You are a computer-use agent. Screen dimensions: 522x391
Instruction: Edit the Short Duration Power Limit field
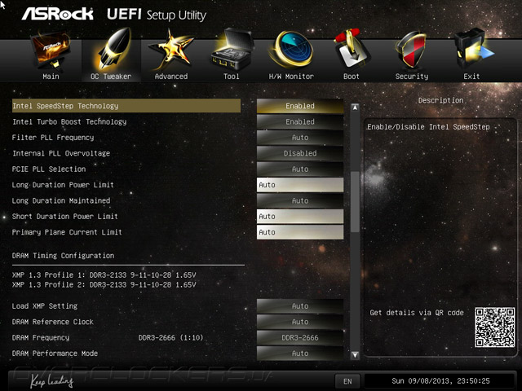[x=300, y=217]
